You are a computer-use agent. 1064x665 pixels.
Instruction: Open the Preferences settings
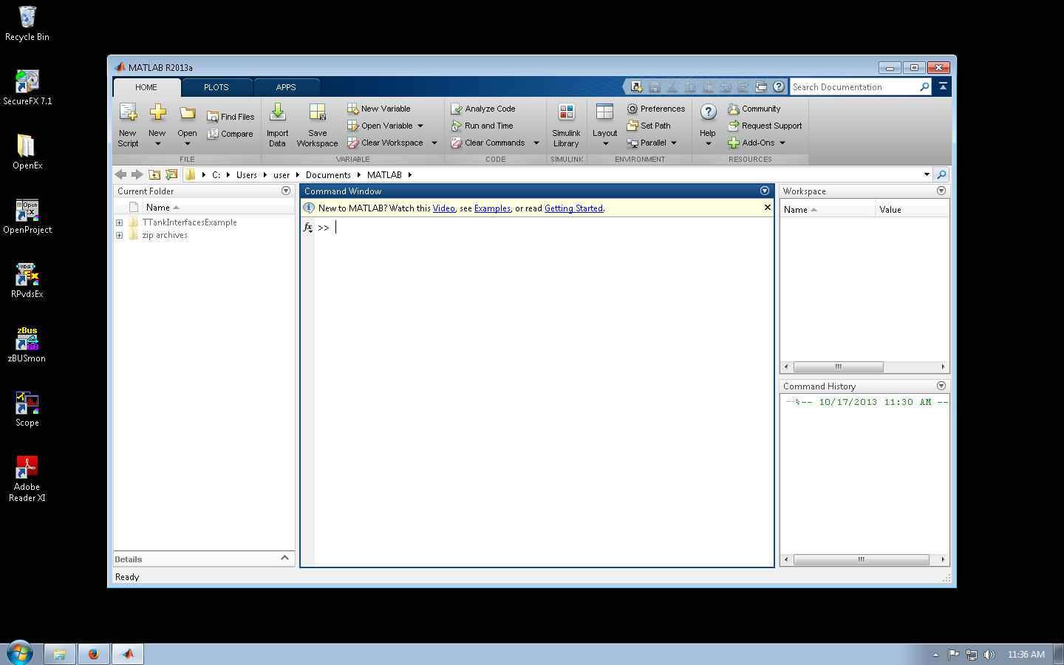click(655, 109)
